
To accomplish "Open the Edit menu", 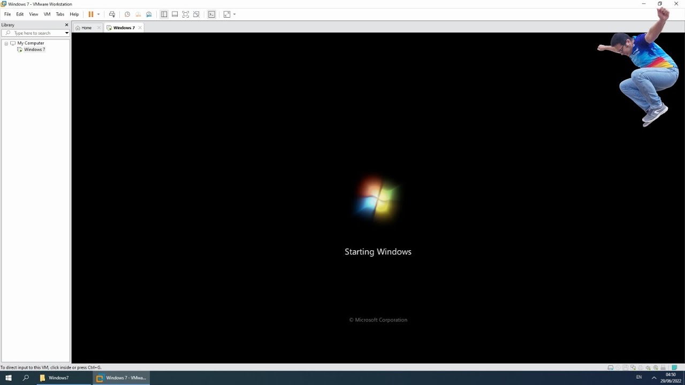I will coord(20,14).
